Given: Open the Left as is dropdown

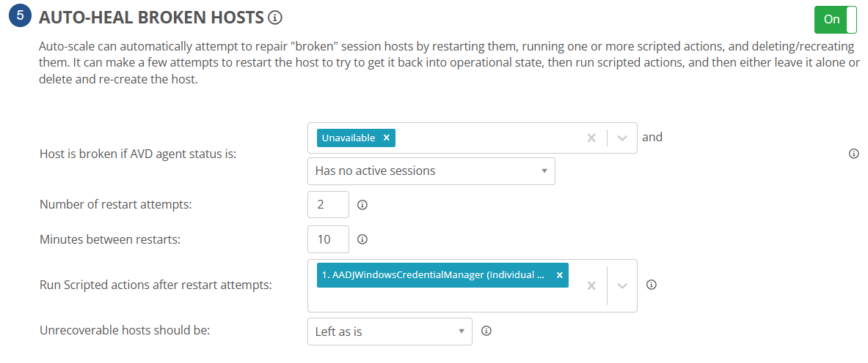Looking at the screenshot, I should 389,332.
